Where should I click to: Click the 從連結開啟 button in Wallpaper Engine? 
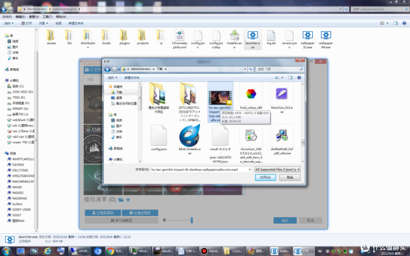140,213
